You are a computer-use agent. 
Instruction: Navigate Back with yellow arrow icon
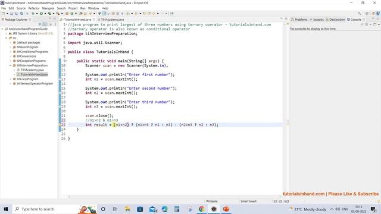coord(154,14)
